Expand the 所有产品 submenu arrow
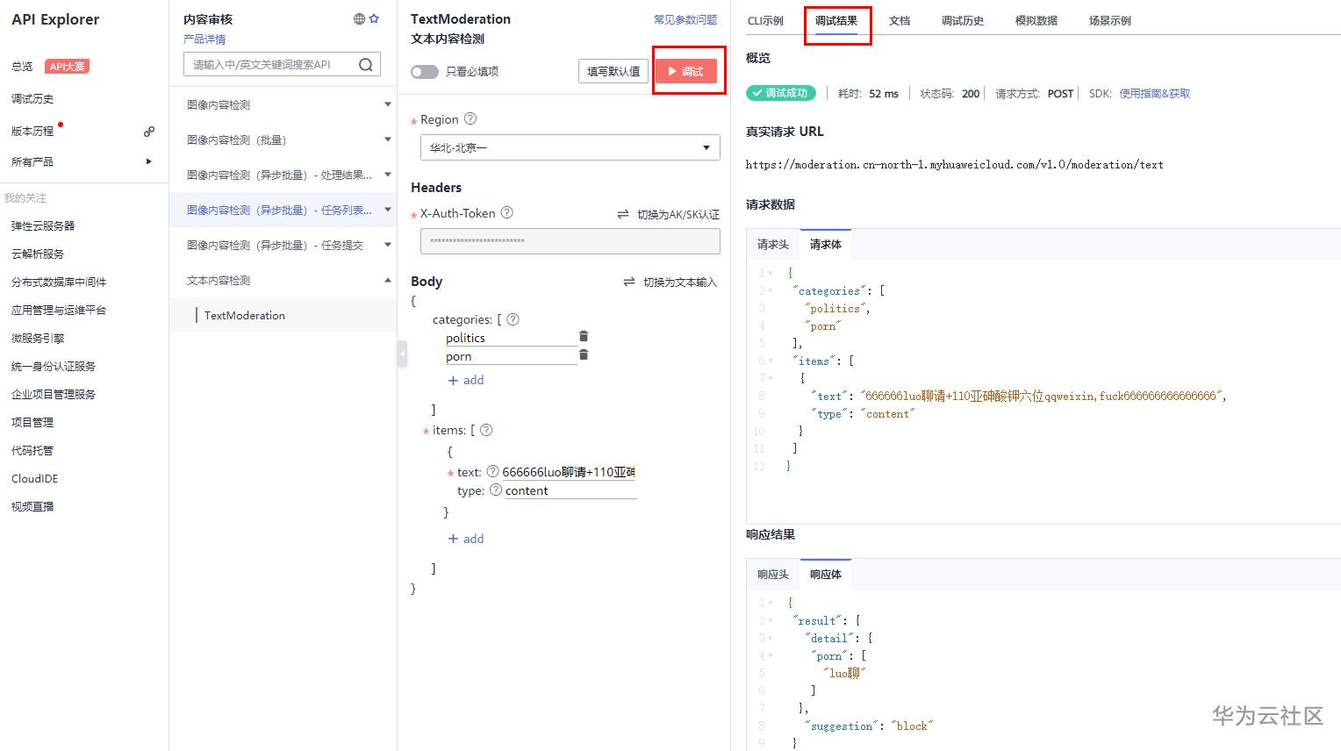 (149, 161)
